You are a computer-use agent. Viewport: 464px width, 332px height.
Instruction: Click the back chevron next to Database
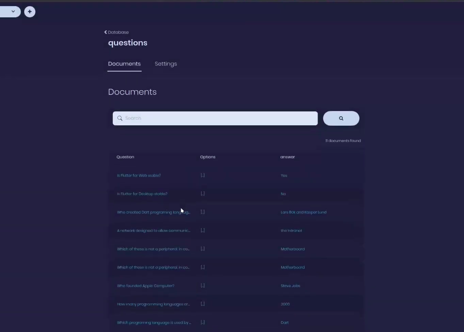(105, 32)
